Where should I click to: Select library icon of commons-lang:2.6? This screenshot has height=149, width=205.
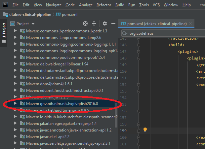pos(22,37)
